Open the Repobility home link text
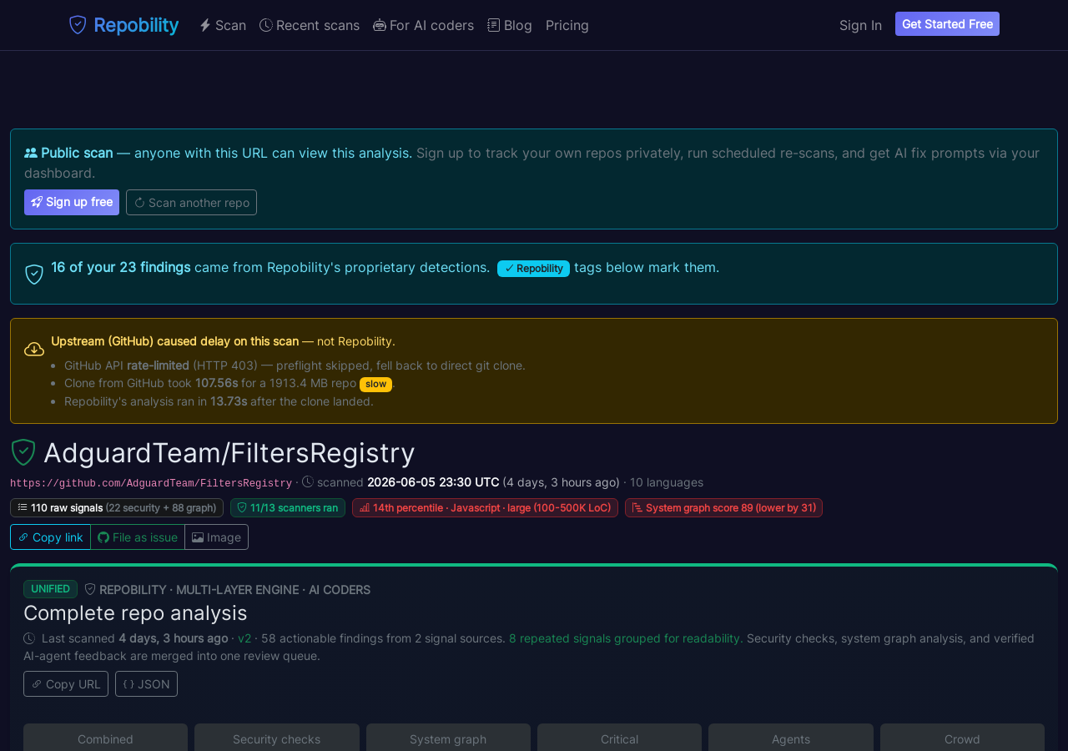 [136, 25]
